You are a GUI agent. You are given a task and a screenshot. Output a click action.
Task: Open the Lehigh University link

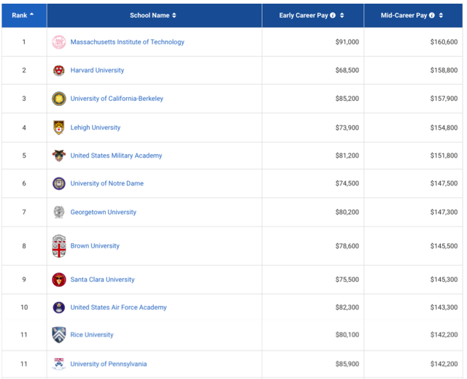coord(96,128)
